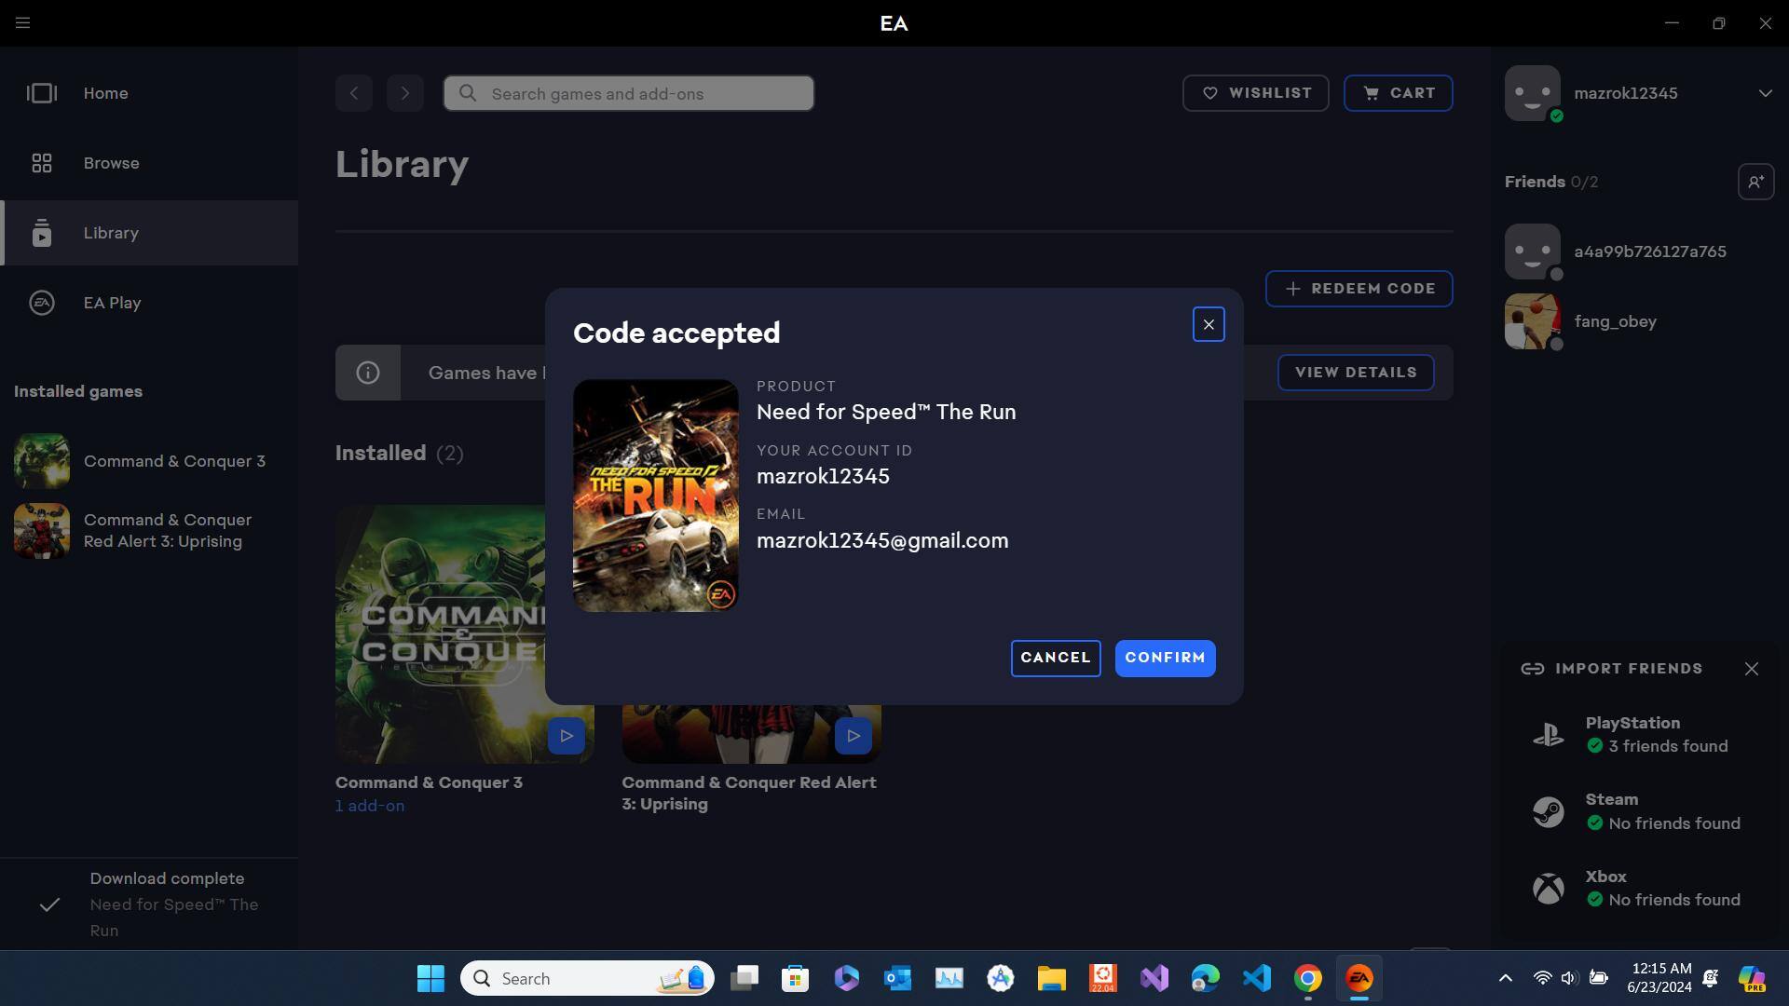This screenshot has width=1789, height=1006.
Task: Click the add friend icon
Action: click(1755, 182)
